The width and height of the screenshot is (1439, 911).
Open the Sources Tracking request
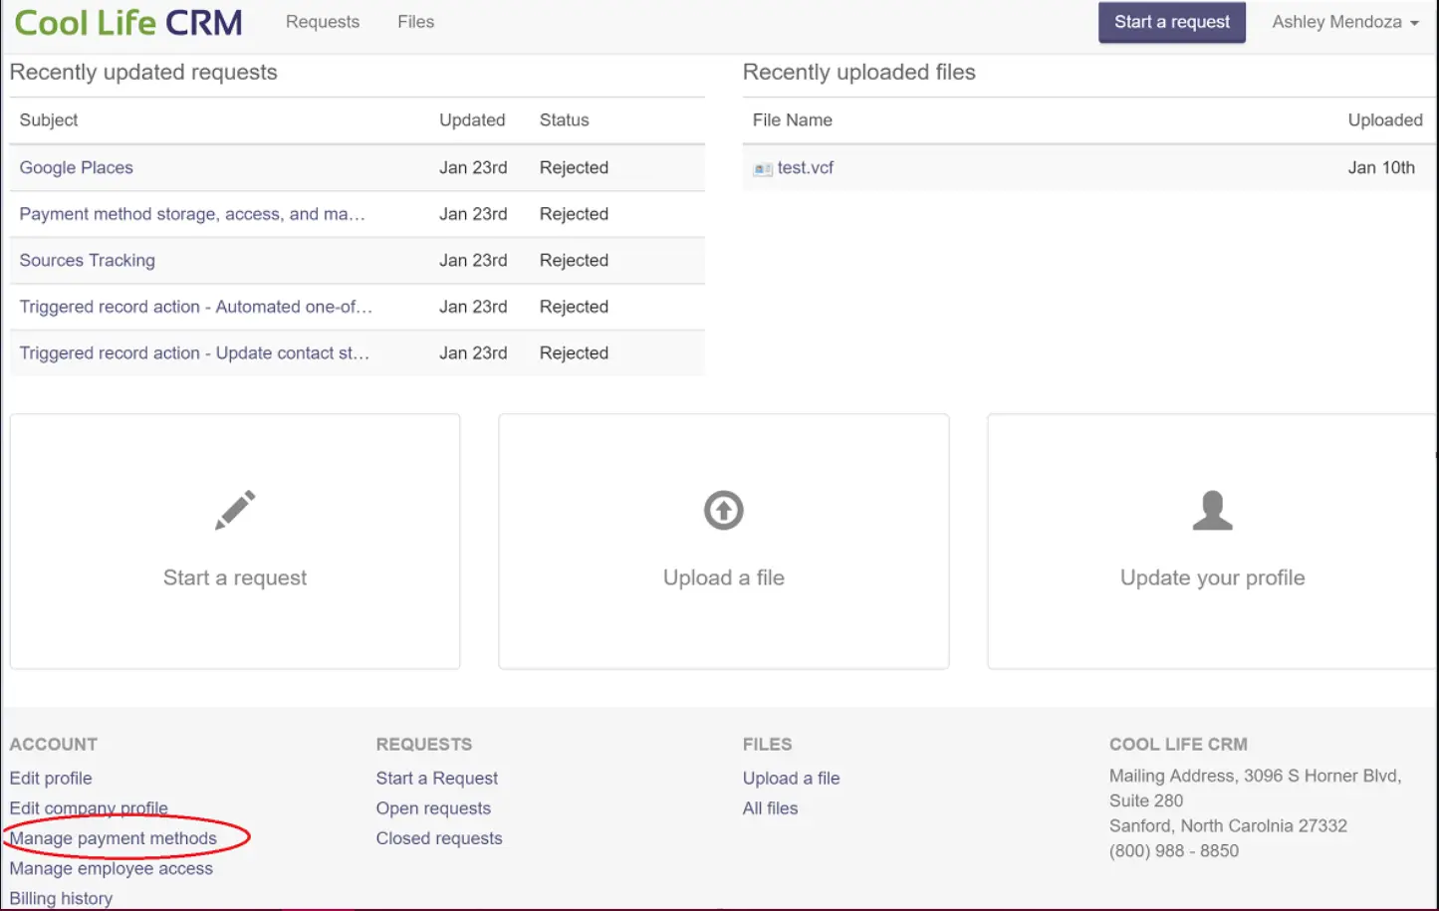click(87, 260)
